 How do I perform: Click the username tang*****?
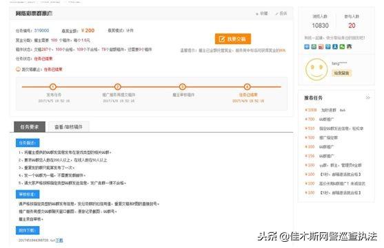coord(339,63)
